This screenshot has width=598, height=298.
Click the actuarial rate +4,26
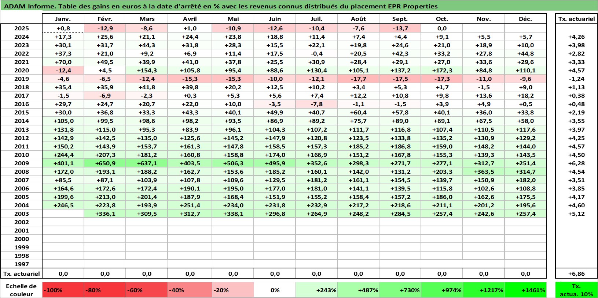576,37
